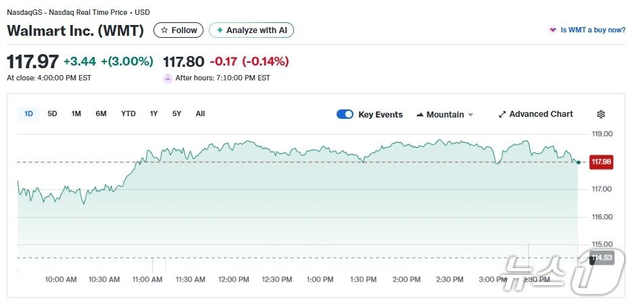Select the 1Y time range
This screenshot has width=634, height=304.
point(154,113)
